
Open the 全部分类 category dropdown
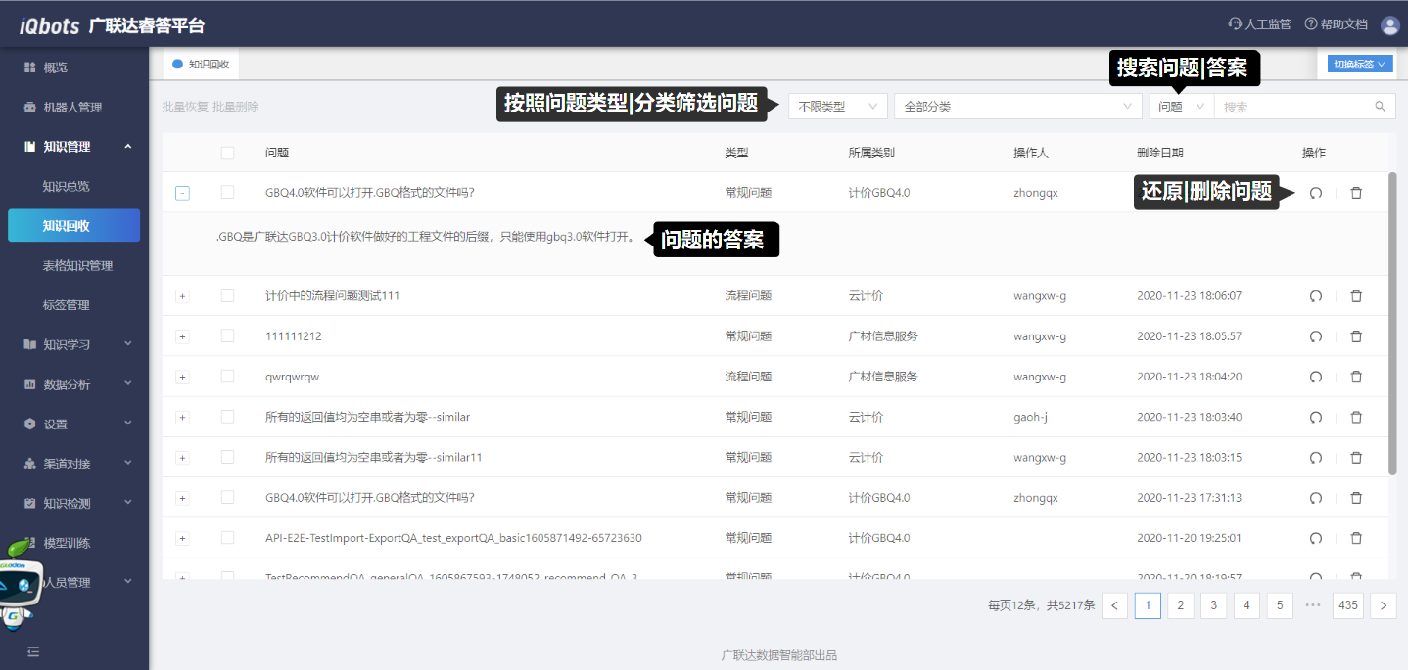point(1017,107)
